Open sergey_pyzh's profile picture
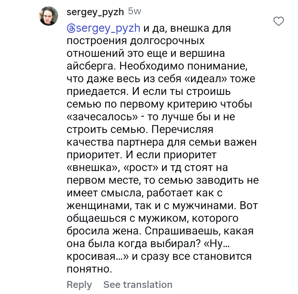 49,16
